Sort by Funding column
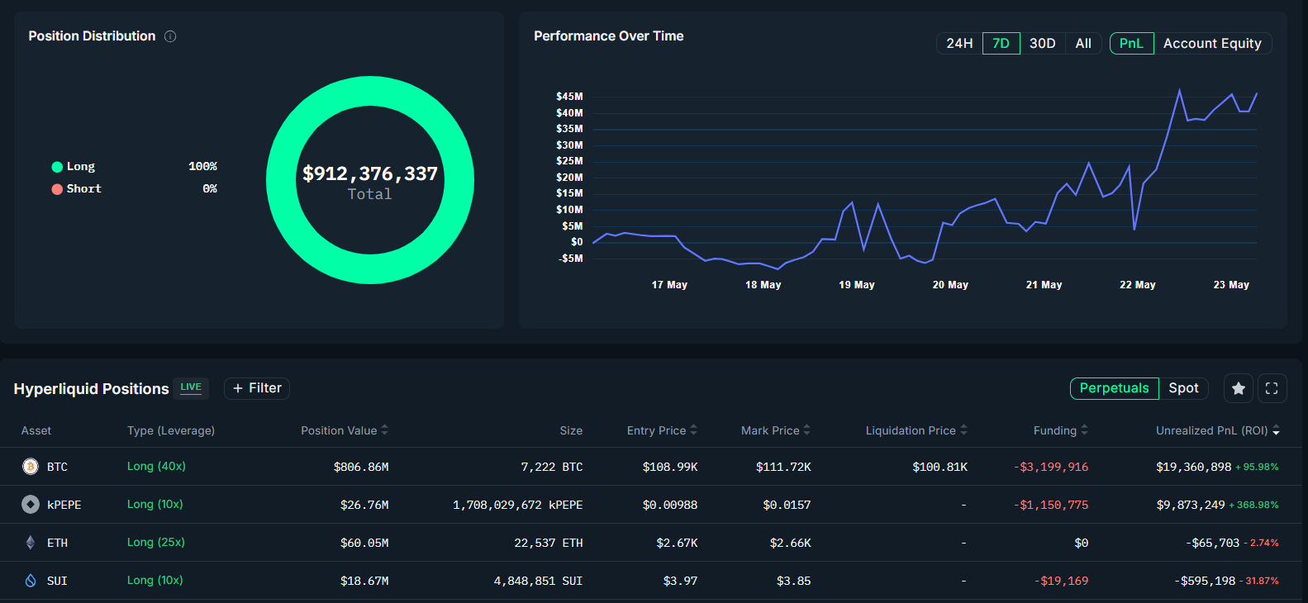 tap(1061, 430)
